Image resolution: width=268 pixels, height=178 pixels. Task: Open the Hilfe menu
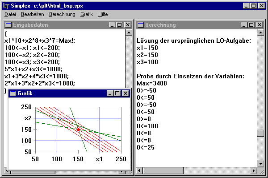click(x=103, y=14)
